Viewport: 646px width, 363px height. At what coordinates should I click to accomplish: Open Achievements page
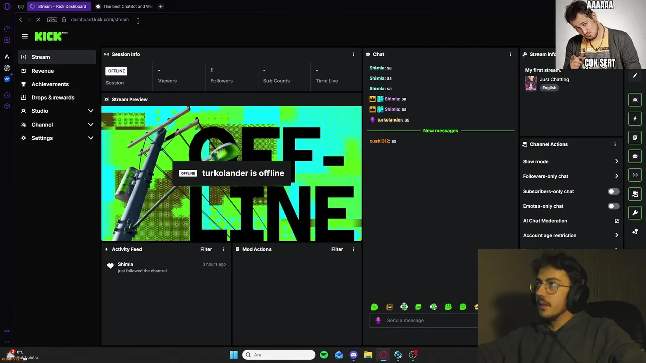coord(58,84)
